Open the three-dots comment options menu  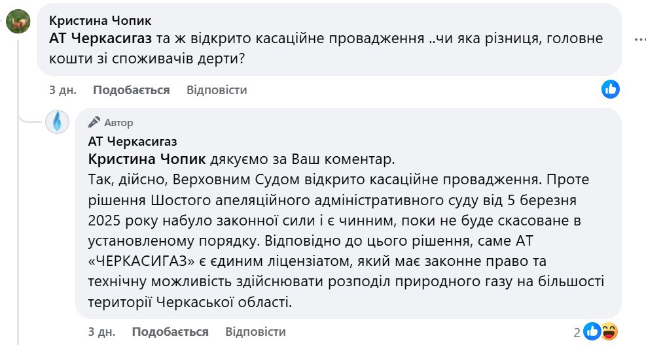point(640,39)
